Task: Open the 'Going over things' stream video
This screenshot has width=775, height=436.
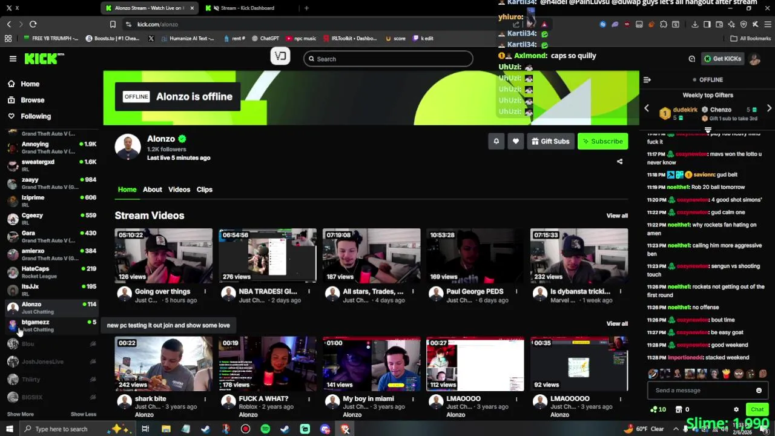Action: pos(163,256)
